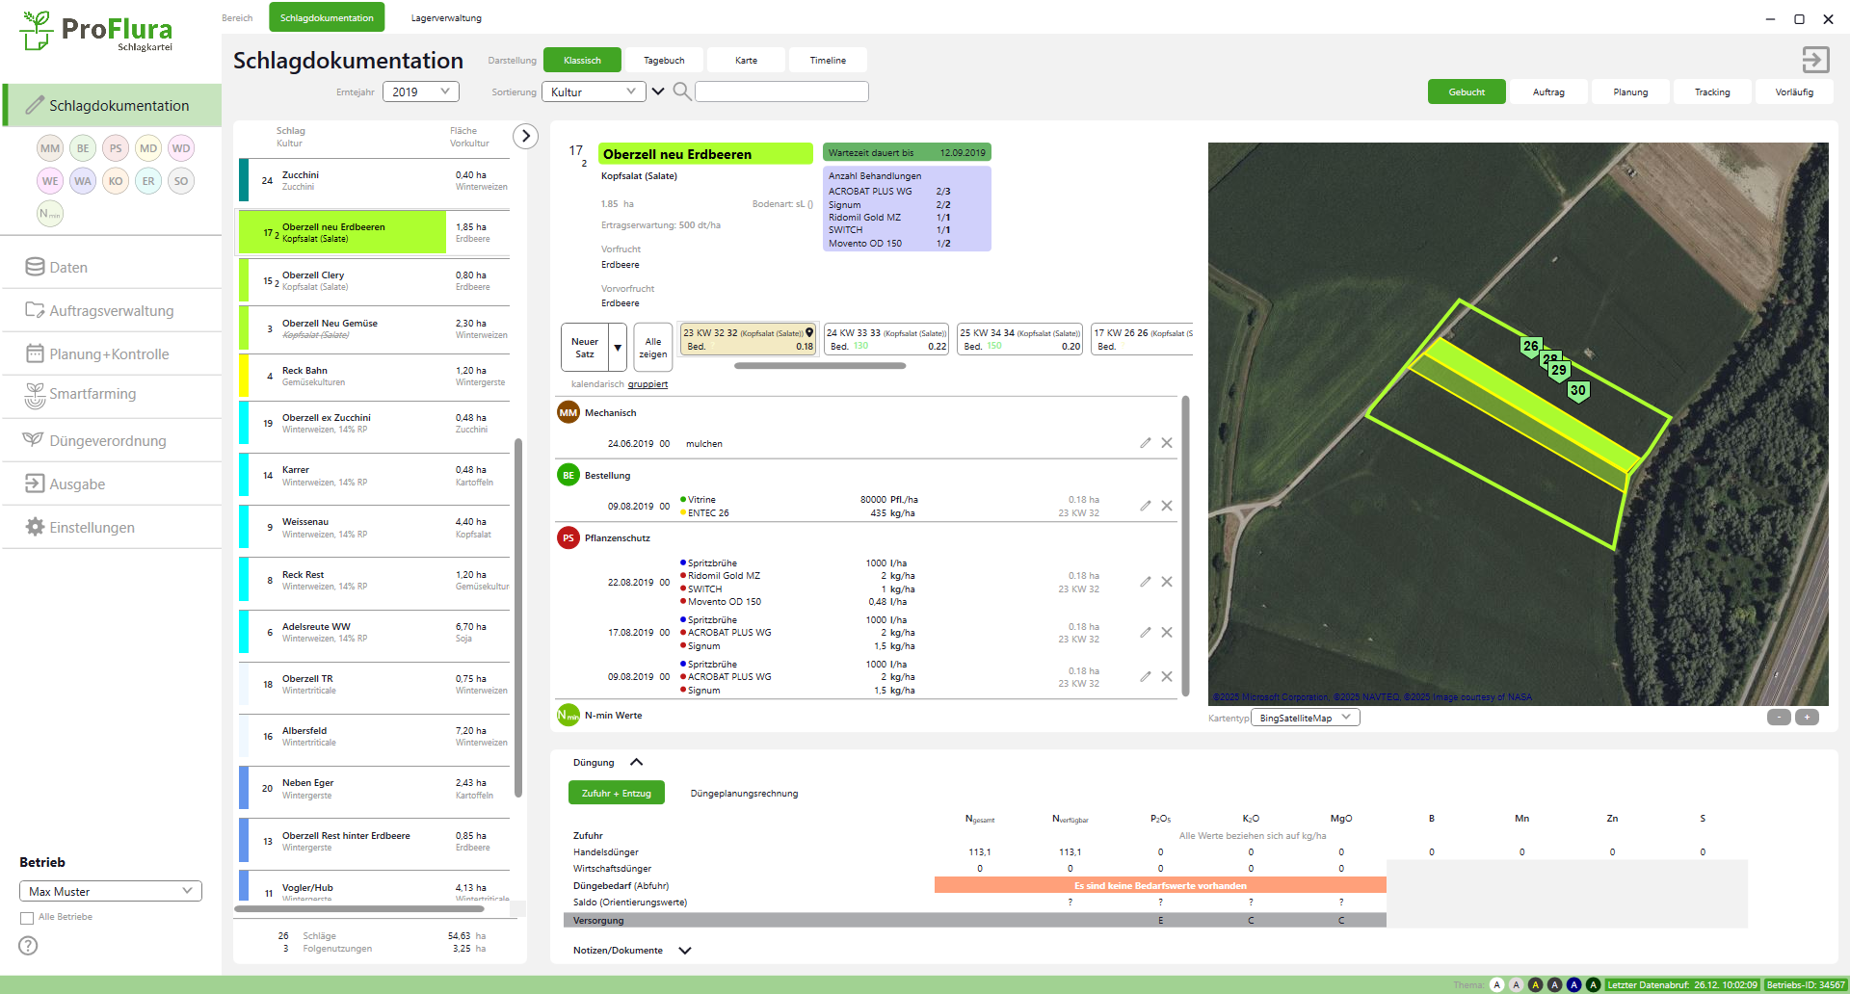Edit the mulchen entry with pencil icon
Viewport: 1850px width, 994px height.
tap(1145, 443)
